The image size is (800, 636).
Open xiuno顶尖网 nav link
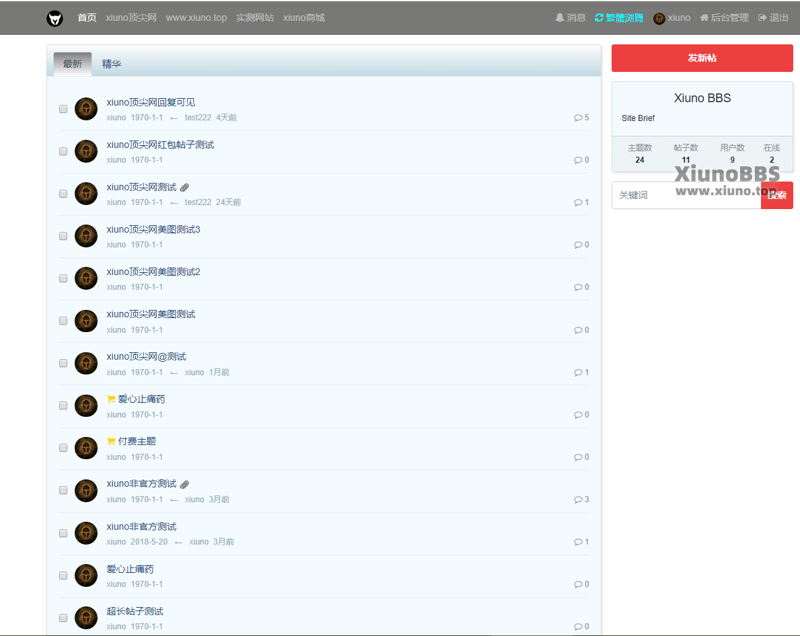coord(131,18)
